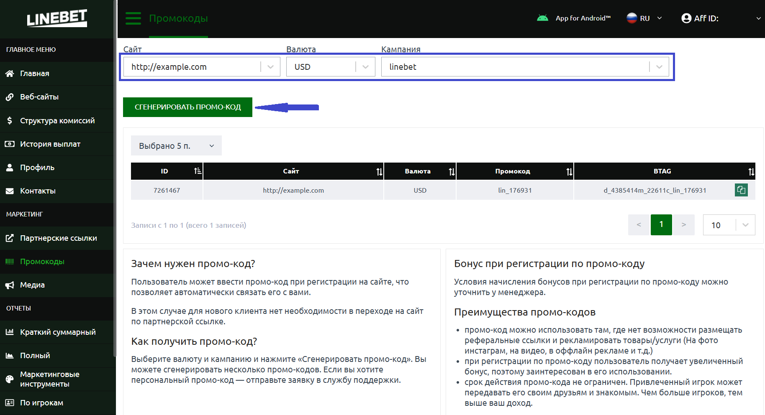
Task: Open Веб-сайты menu item
Action: (57, 97)
